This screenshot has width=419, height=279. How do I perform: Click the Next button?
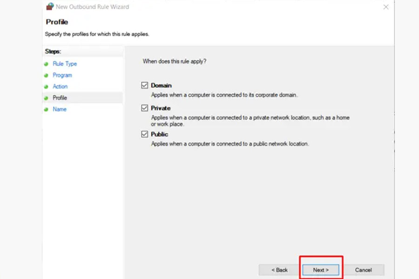coord(321,270)
